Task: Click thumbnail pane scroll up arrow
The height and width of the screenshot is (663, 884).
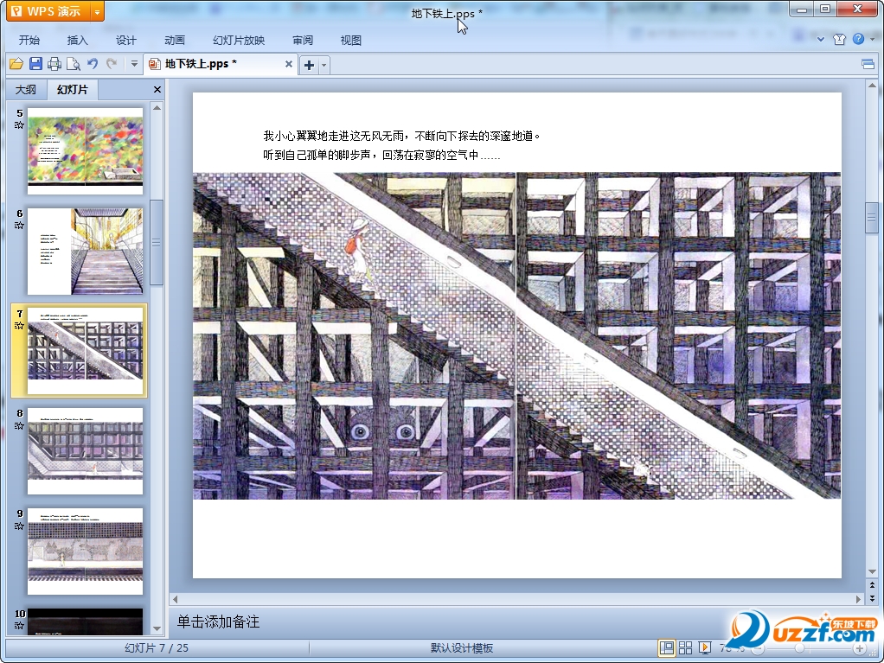Action: [x=157, y=107]
